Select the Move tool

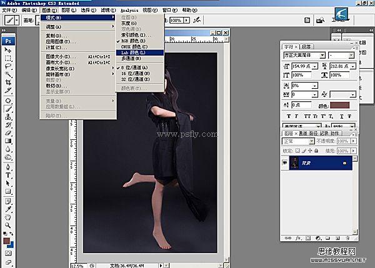click(9, 49)
